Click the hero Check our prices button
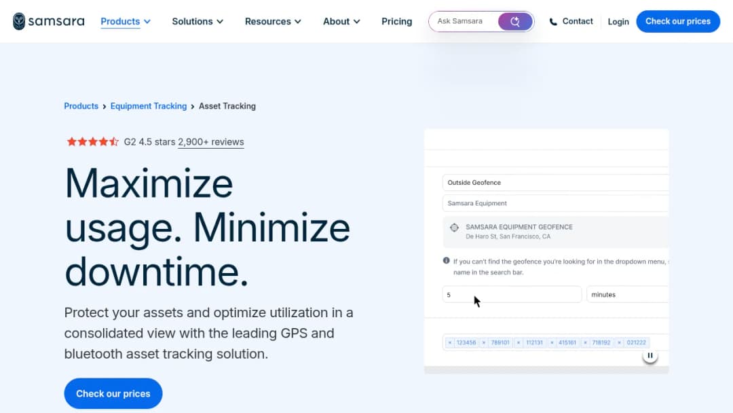The width and height of the screenshot is (733, 413). pyautogui.click(x=113, y=393)
